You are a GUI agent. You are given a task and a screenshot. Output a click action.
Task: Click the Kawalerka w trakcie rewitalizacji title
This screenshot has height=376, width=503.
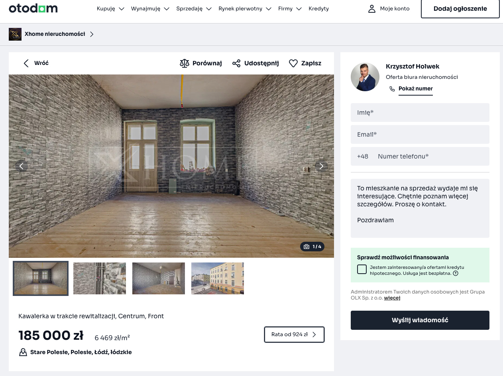(x=91, y=316)
